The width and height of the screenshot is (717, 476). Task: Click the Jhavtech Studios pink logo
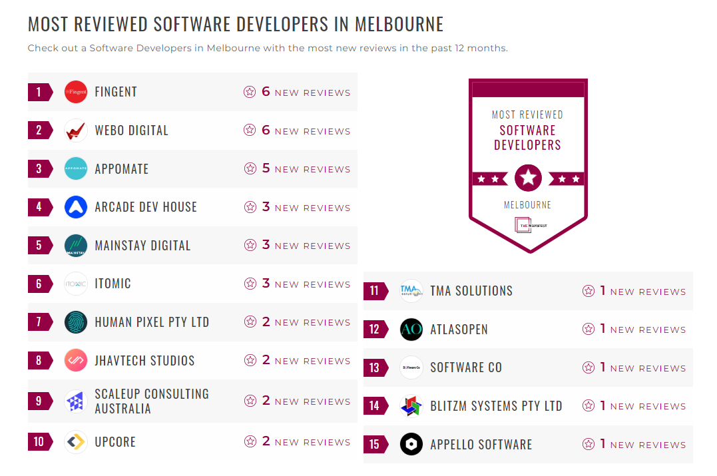[75, 360]
